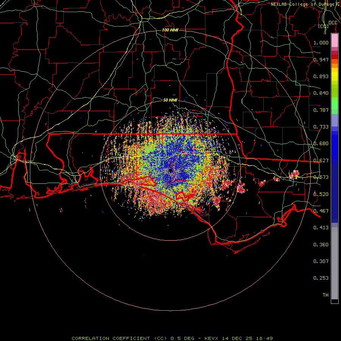This screenshot has width=341, height=341.
Task: Pick the gray band of the color bar
Action: [335, 263]
